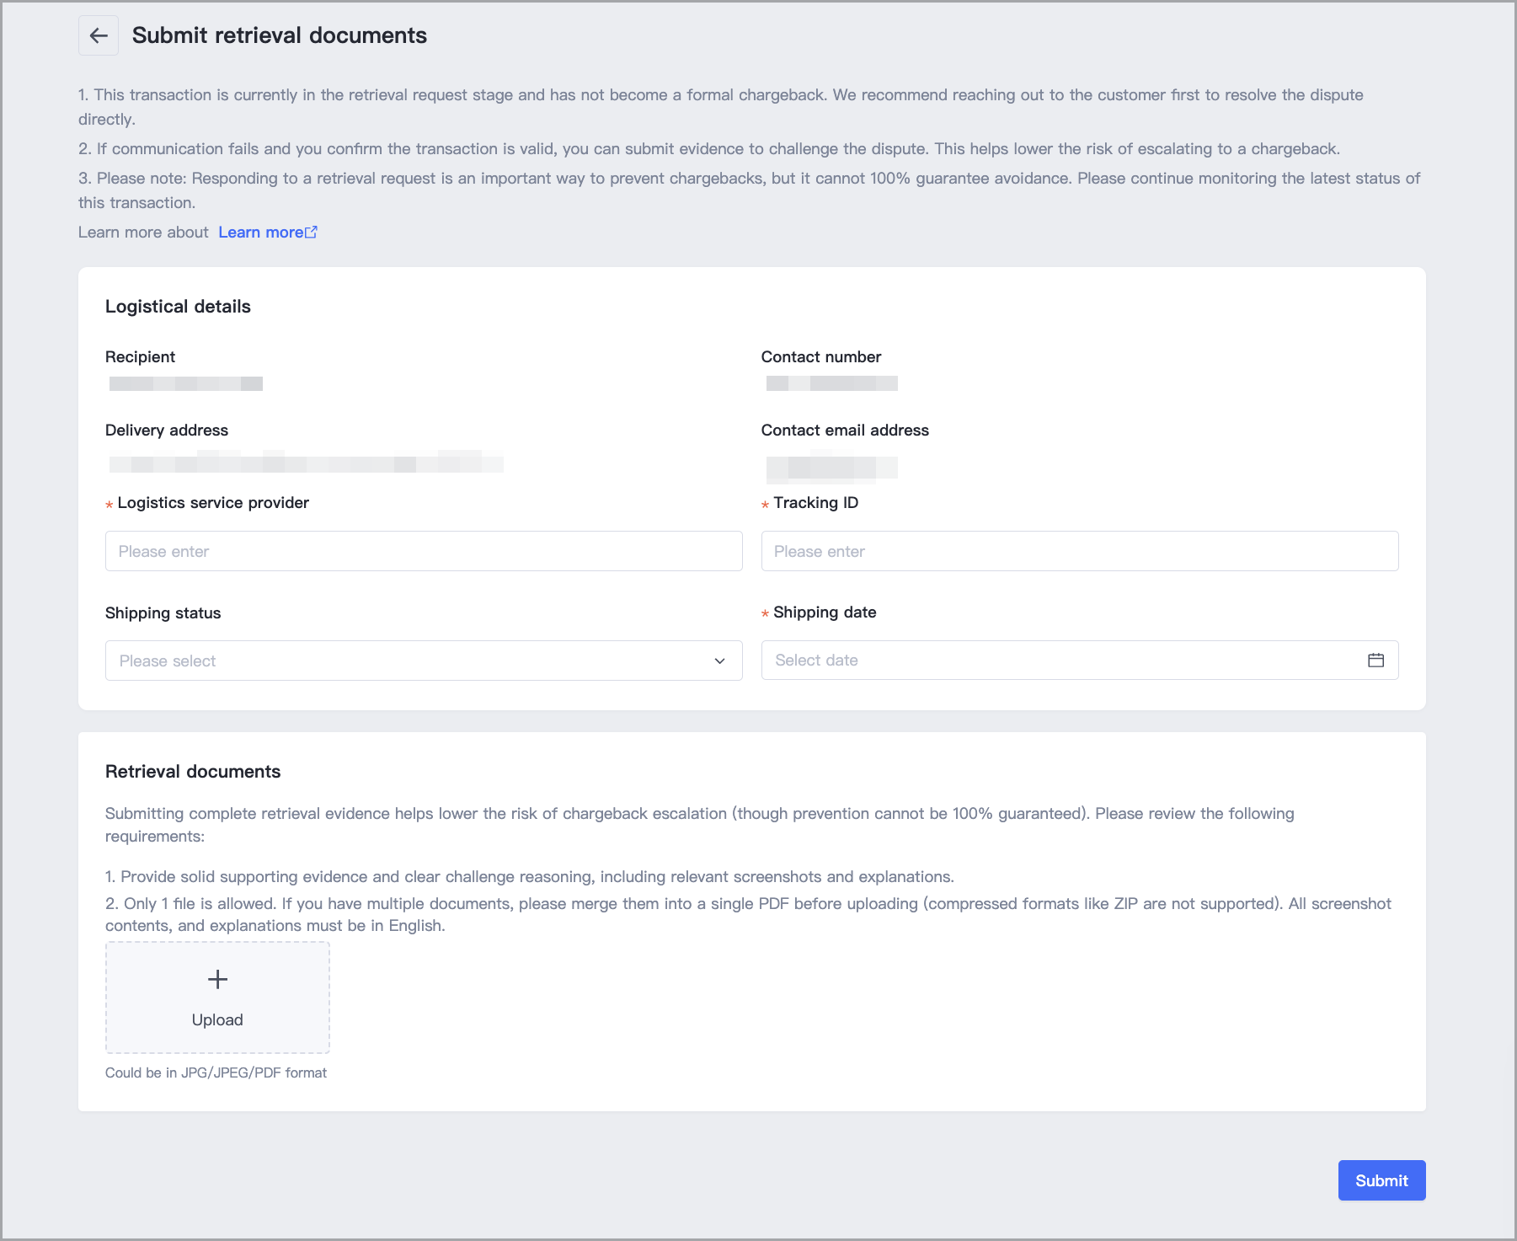The width and height of the screenshot is (1517, 1241).
Task: Click the 'Logistical details' section title
Action: pyautogui.click(x=178, y=307)
